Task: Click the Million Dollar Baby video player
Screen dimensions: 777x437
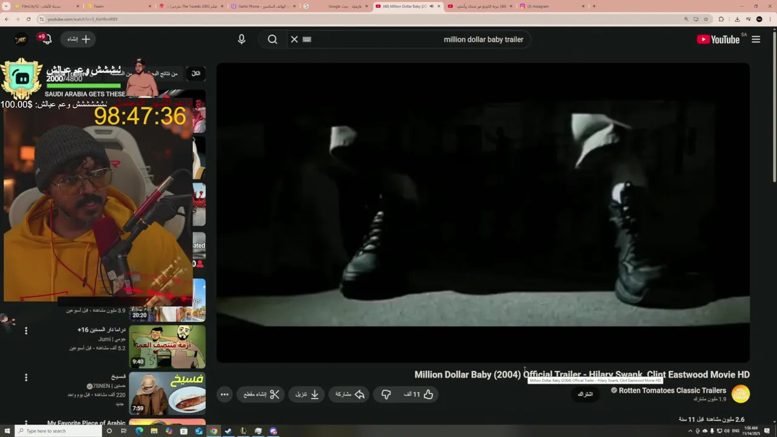Action: coord(483,213)
